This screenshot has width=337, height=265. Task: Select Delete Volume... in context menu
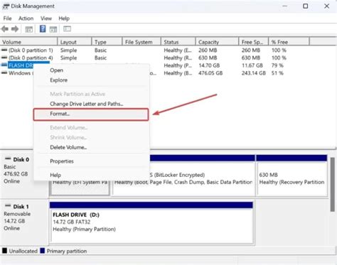68,147
